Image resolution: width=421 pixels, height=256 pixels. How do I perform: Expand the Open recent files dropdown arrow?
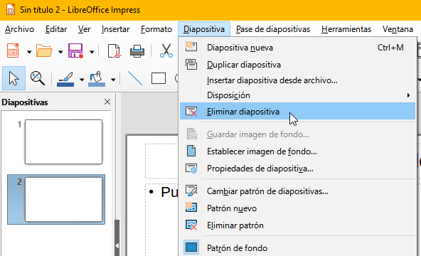(60, 51)
